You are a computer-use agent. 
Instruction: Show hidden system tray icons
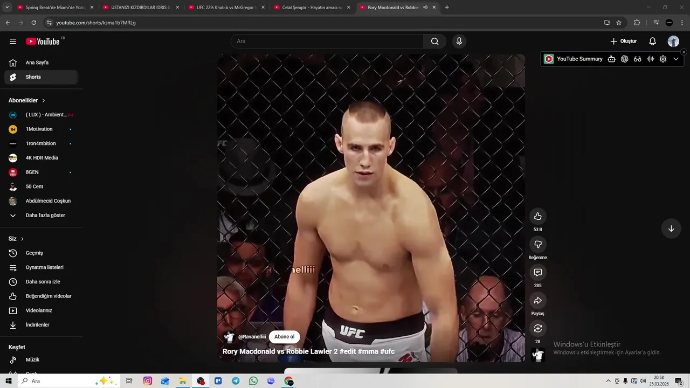[608, 381]
